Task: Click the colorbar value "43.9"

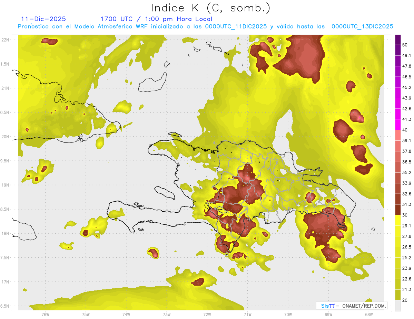Action: 407,98
